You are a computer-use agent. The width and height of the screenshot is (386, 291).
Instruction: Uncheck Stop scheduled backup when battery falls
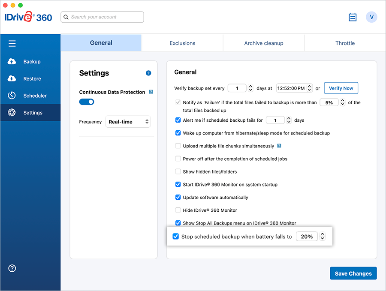click(175, 237)
